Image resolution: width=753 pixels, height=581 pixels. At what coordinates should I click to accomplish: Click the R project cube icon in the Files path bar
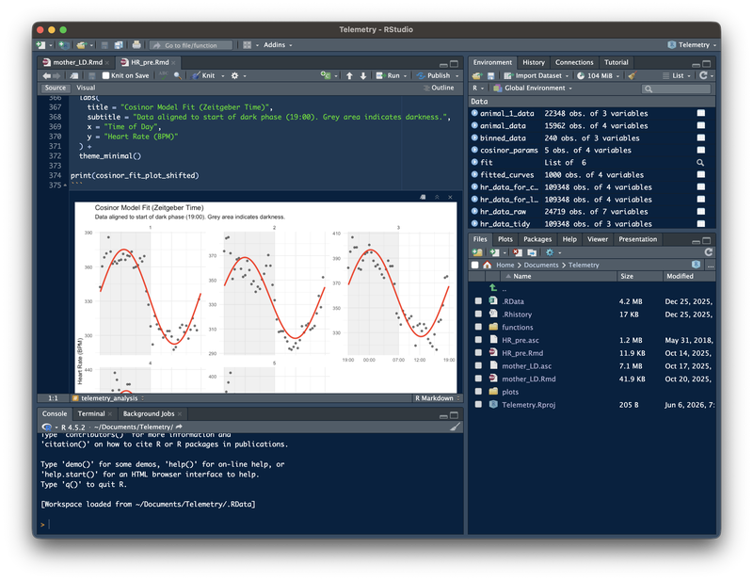pyautogui.click(x=696, y=265)
